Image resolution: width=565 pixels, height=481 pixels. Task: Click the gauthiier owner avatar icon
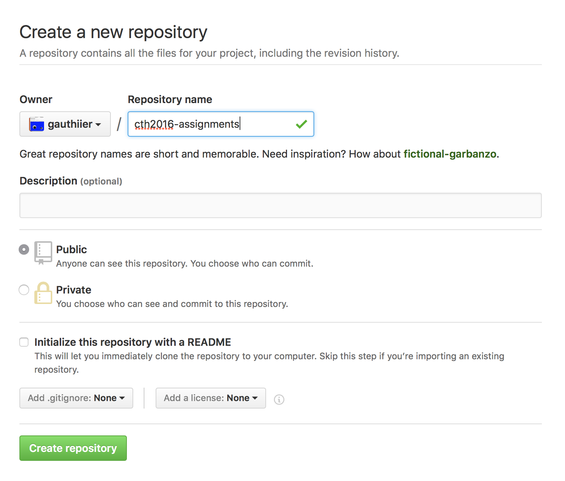(37, 124)
